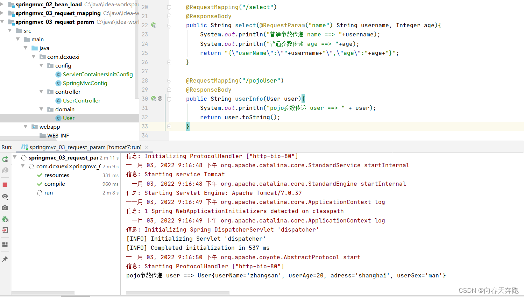Collapse the domain package arrow
This screenshot has width=524, height=297.
point(41,109)
